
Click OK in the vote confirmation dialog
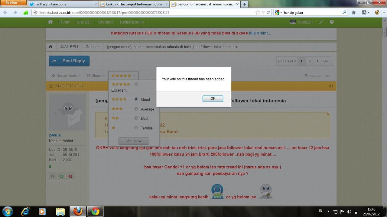point(213,99)
